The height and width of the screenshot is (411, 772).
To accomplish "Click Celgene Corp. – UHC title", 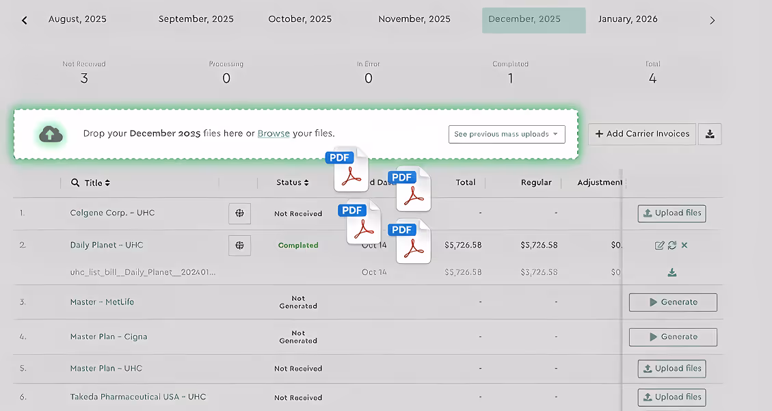I will pyautogui.click(x=112, y=213).
